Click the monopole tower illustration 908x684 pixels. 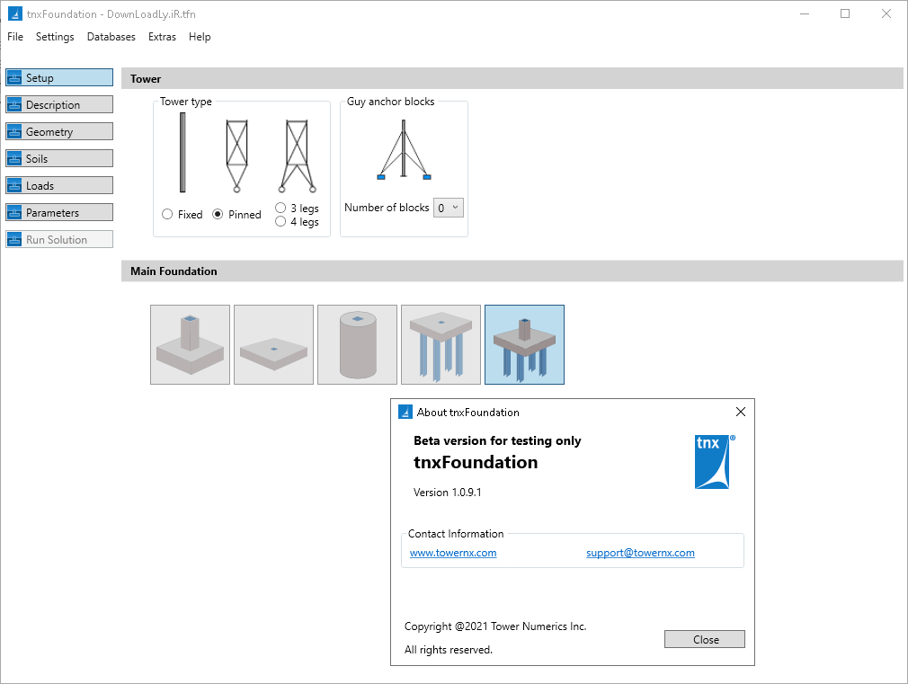(182, 152)
